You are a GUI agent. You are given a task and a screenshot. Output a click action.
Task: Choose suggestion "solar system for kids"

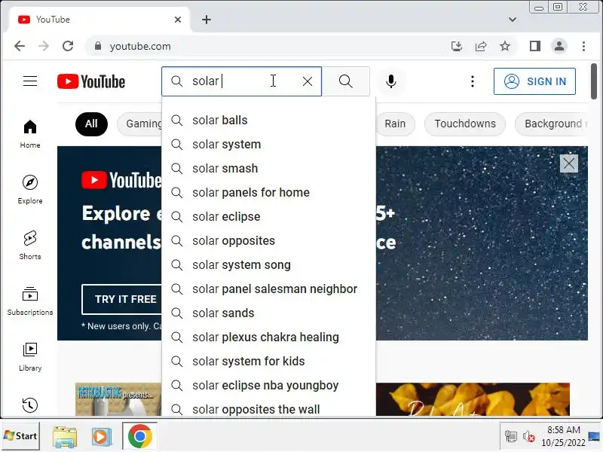click(268, 362)
